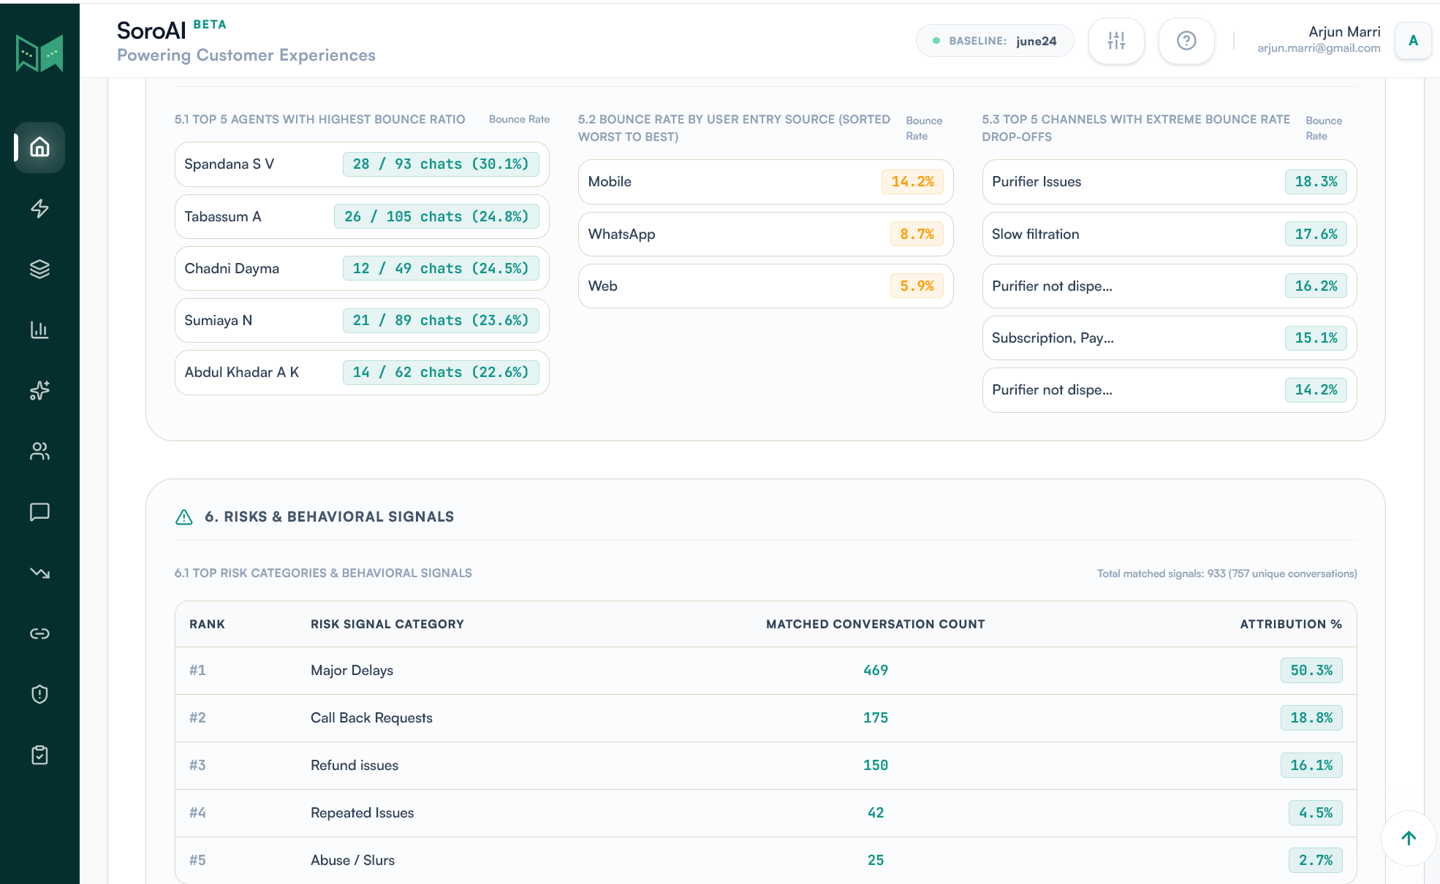Click the MATCHED CONVERSATION COUNT column header

[x=876, y=624]
